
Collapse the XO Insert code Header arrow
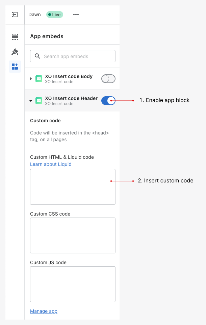tap(31, 101)
